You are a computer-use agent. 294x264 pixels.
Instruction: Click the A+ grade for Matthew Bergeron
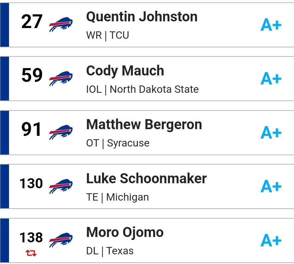tap(271, 133)
